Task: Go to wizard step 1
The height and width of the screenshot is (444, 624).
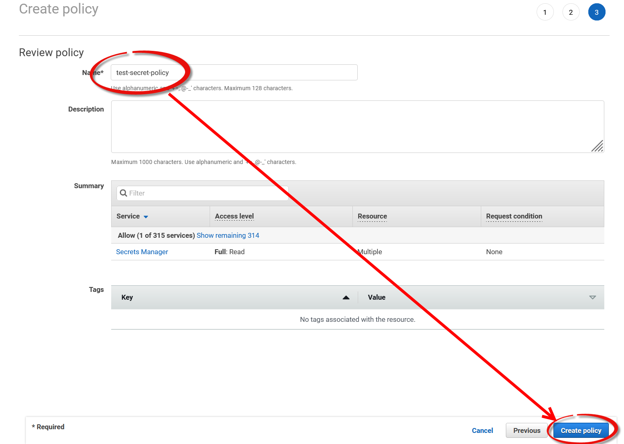Action: [x=545, y=12]
